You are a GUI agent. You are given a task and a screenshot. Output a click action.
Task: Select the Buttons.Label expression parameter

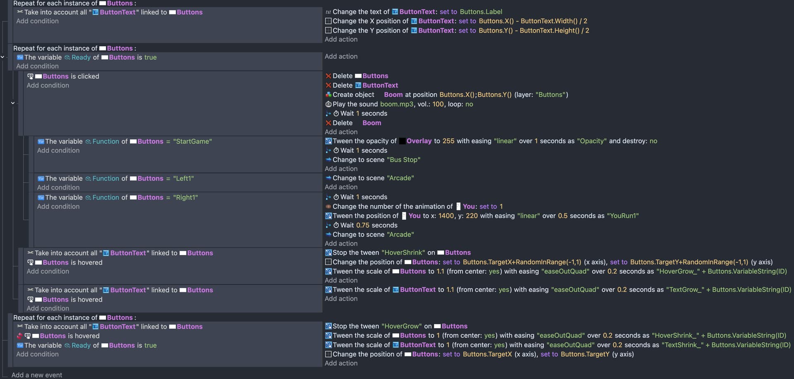(481, 12)
